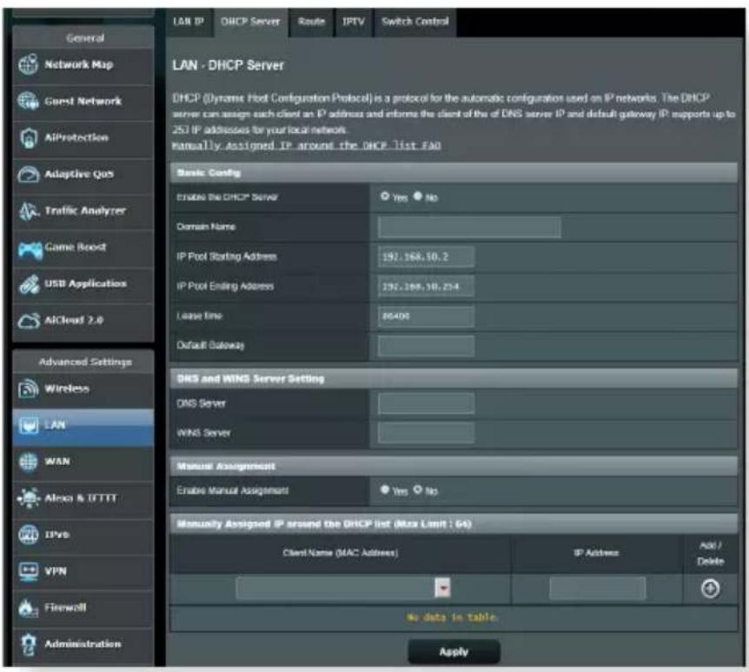Select the 'DNS and WINS Server Setting' header

pos(454,378)
